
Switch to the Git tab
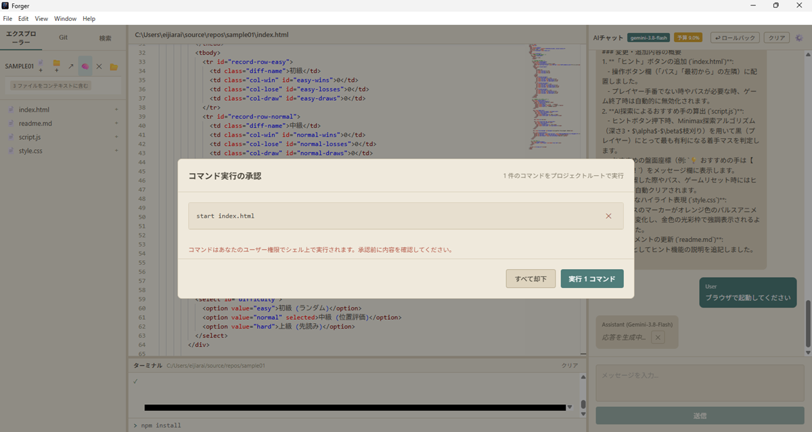coord(63,38)
